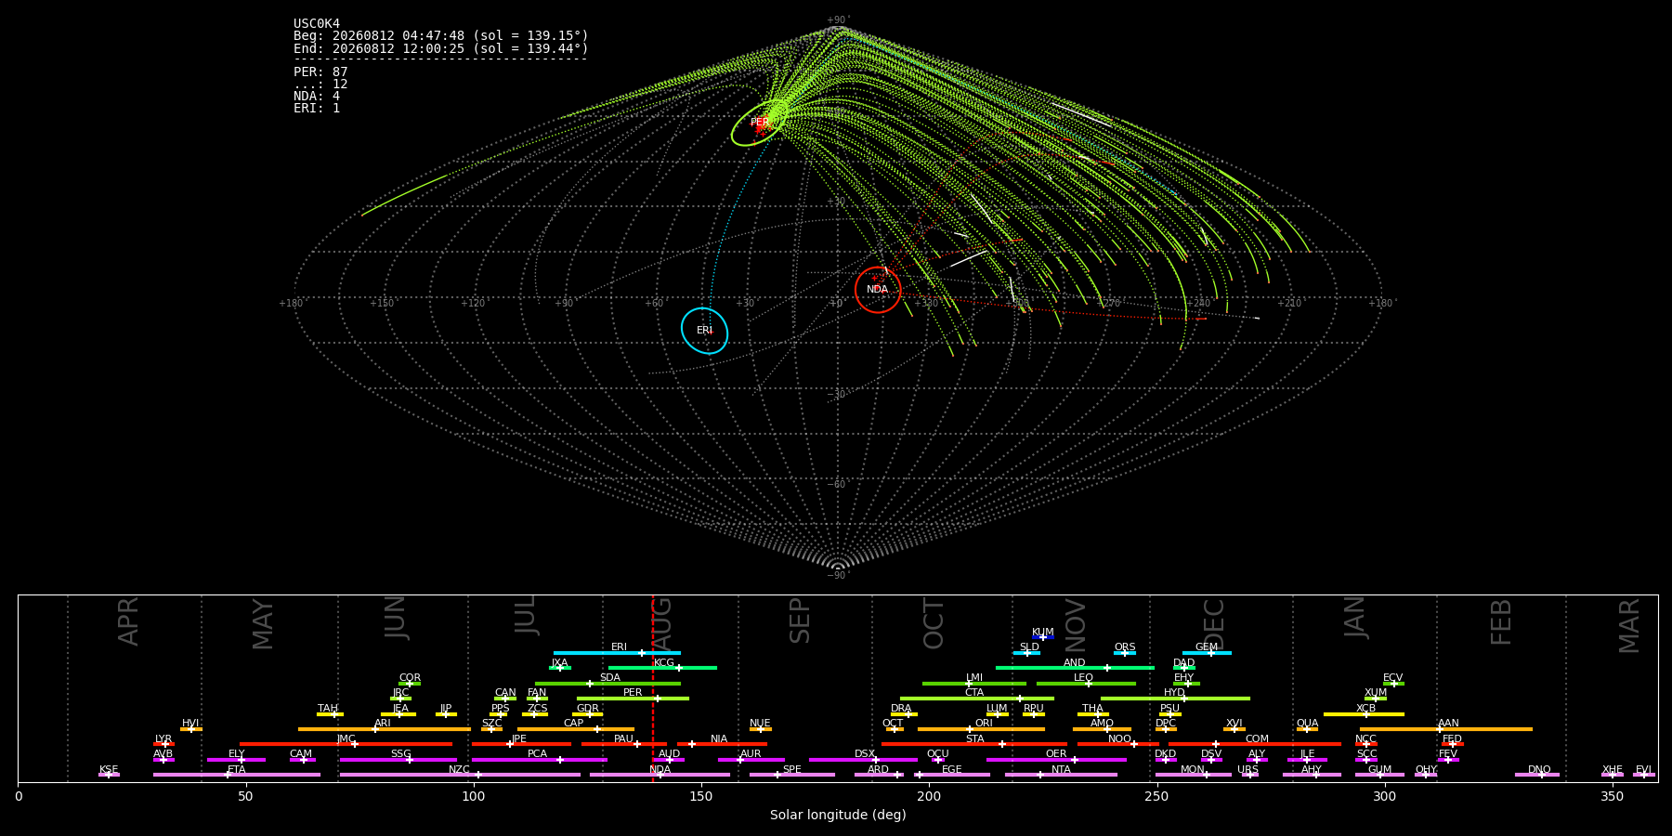Click the red dashed current solar longitude line
Viewport: 1672px width, 836px height.
pos(653,688)
